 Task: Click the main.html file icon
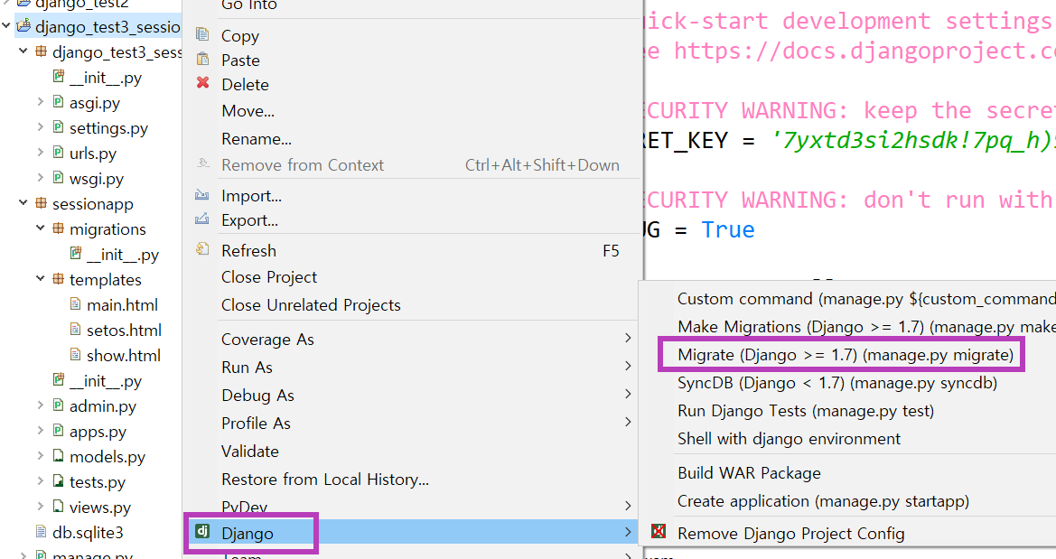[x=76, y=304]
